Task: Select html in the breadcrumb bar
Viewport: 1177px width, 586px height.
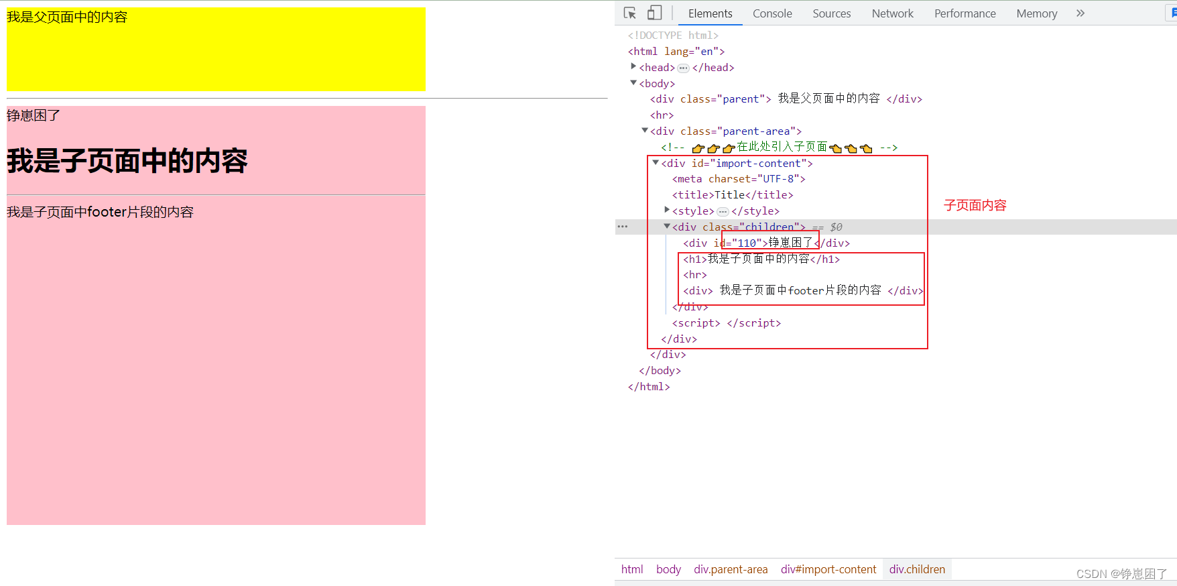Action: click(x=632, y=569)
